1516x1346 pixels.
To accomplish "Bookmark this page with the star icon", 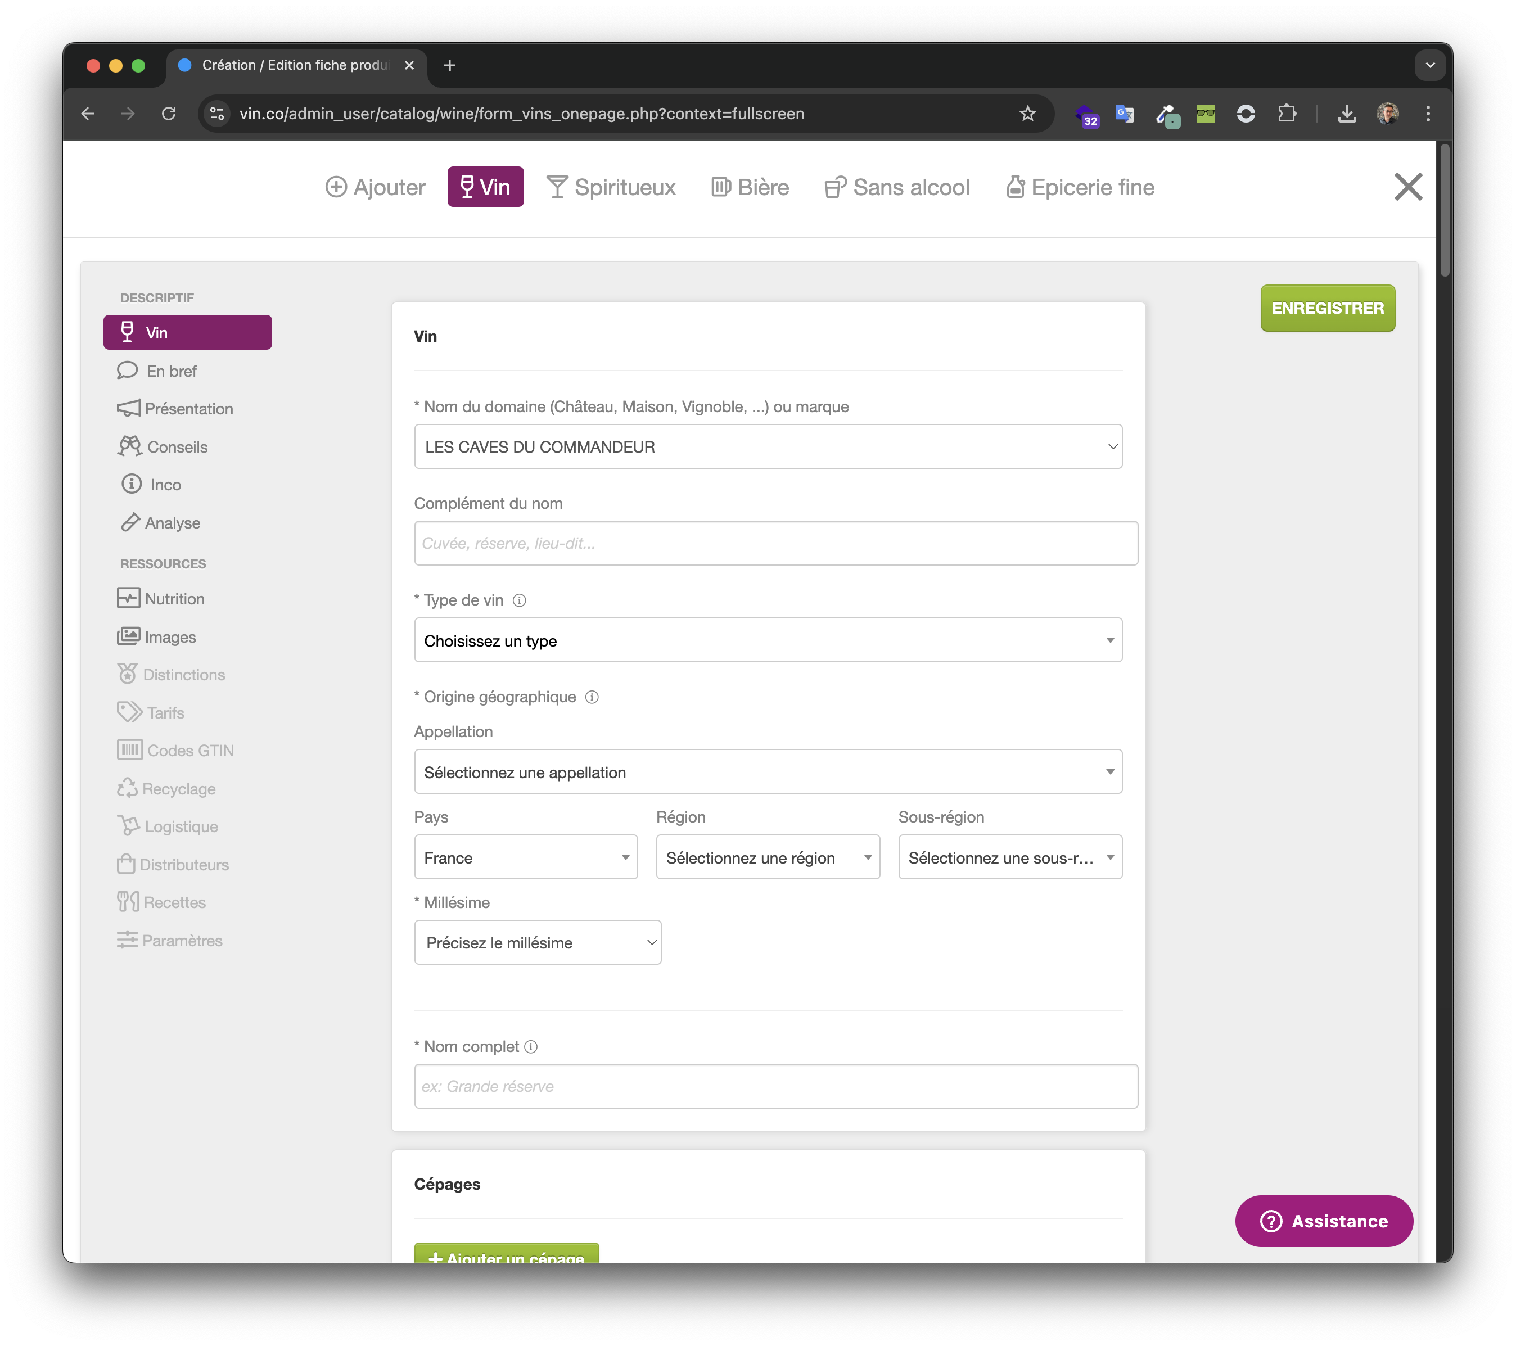I will click(1026, 114).
